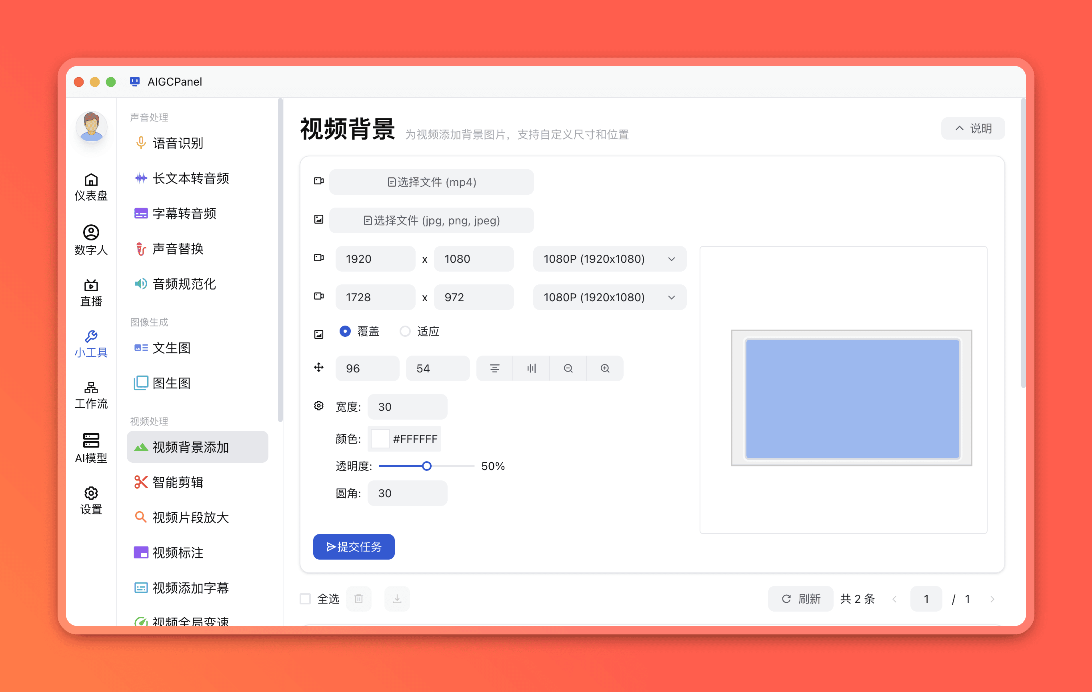
Task: Open the 直播 live streaming section
Action: pos(91,293)
